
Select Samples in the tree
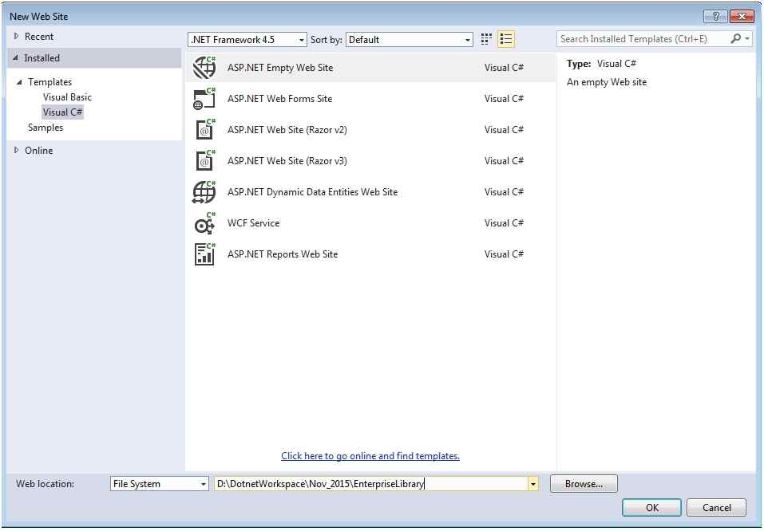[x=46, y=128]
